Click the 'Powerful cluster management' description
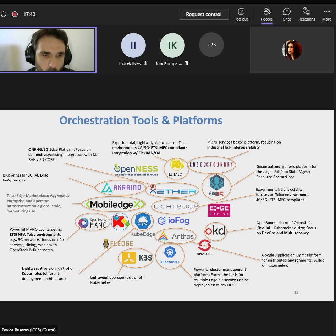Image resolution: width=336 pixels, height=336 pixels. [221, 277]
